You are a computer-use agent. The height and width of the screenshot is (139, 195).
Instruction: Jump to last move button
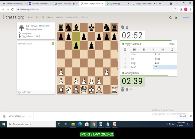click(163, 50)
